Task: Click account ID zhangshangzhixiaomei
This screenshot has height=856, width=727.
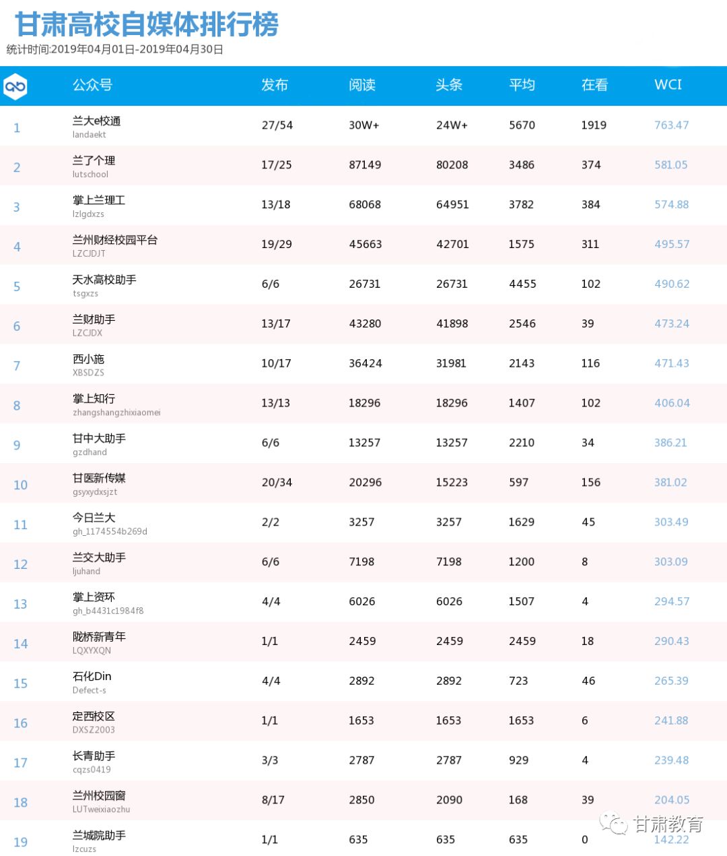Action: tap(116, 412)
